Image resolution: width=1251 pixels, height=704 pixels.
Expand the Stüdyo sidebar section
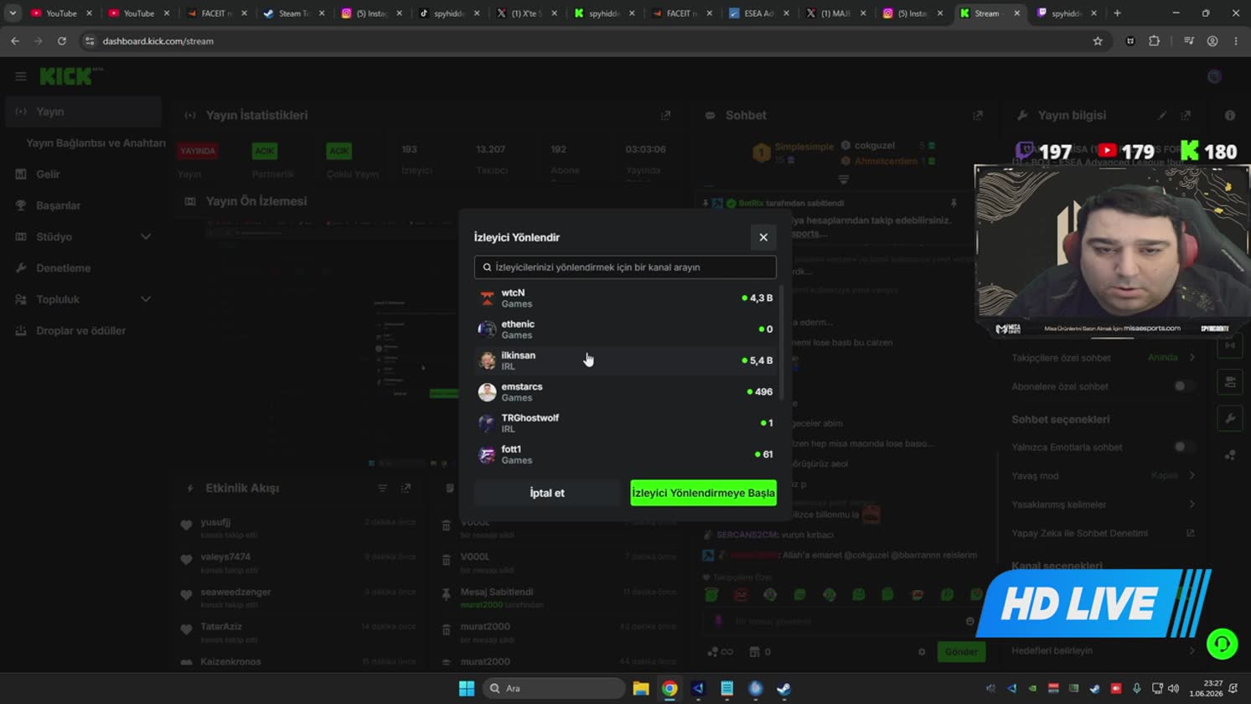click(83, 237)
